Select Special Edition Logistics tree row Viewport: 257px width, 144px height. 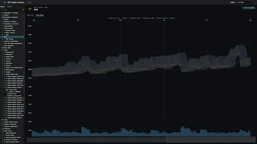coord(15,113)
